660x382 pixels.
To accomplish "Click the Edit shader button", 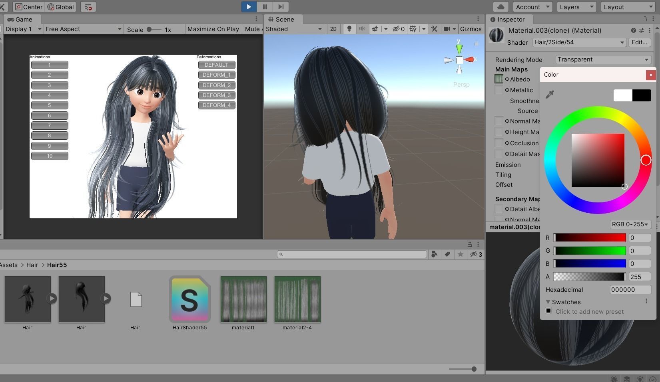I will (x=639, y=42).
